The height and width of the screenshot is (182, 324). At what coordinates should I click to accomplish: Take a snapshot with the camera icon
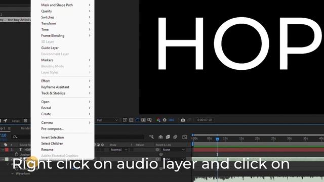[183, 120]
